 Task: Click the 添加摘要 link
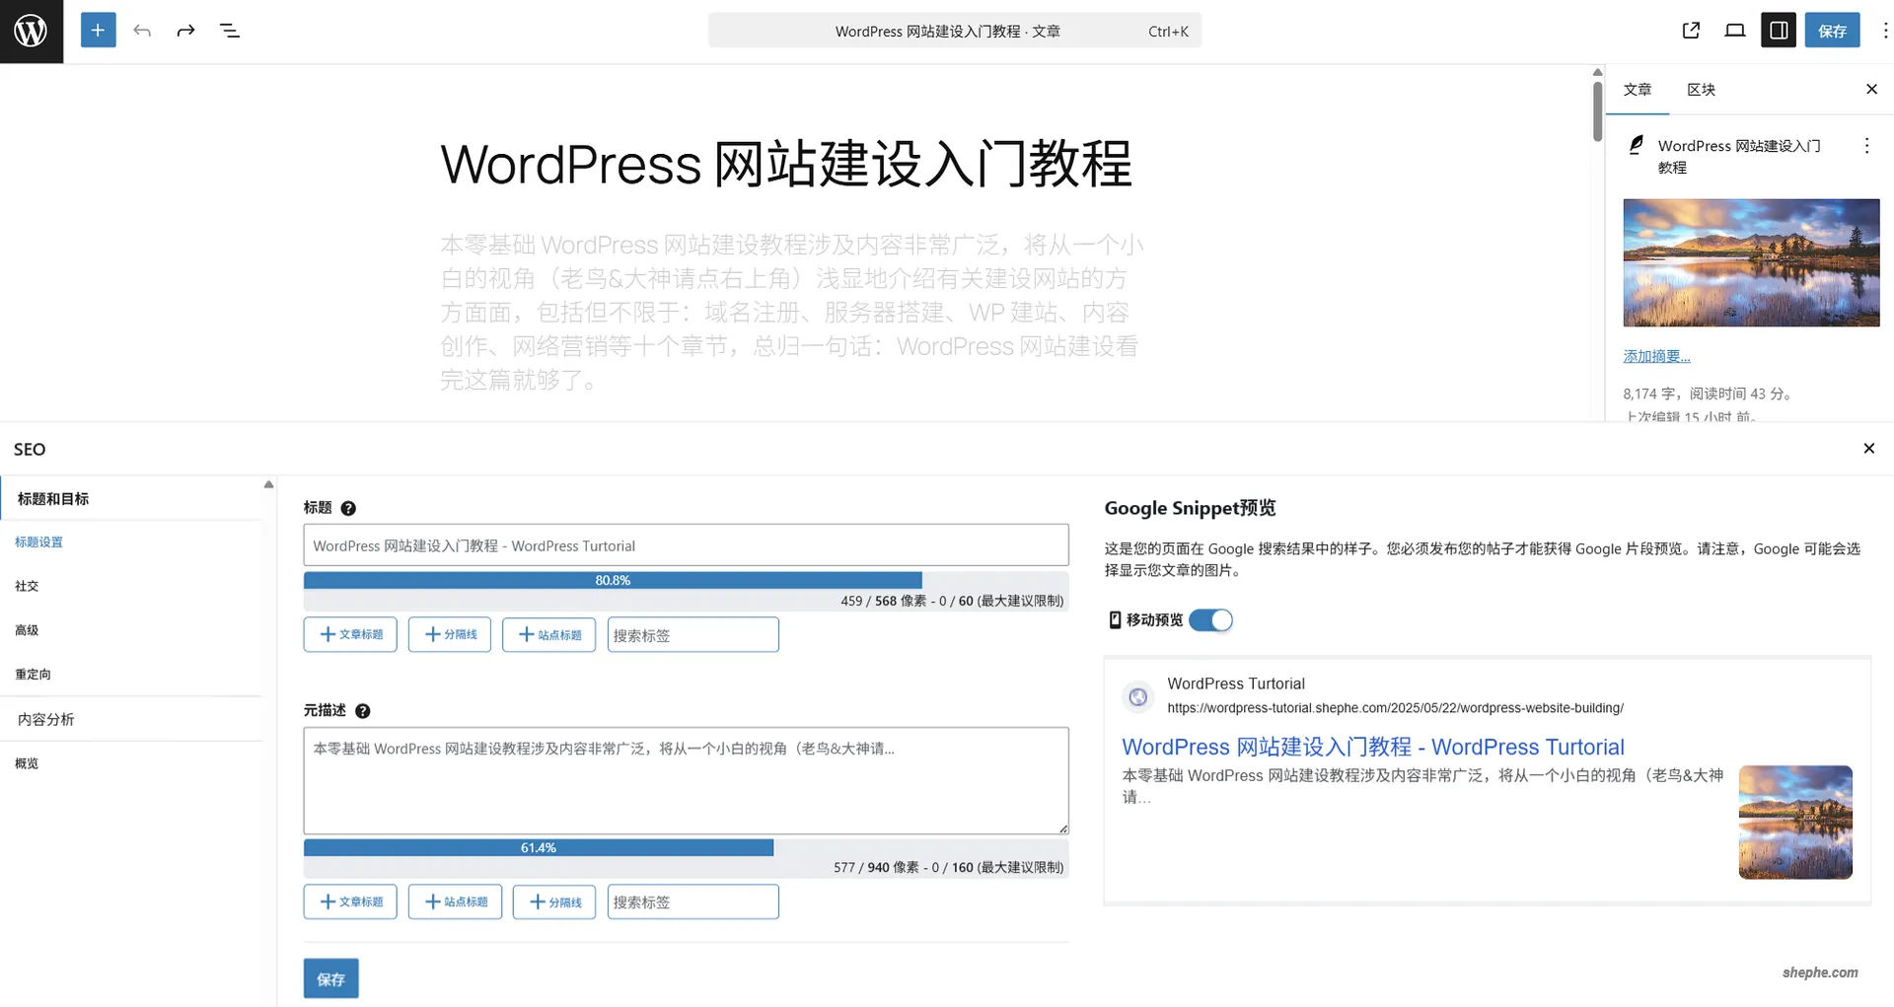[1656, 356]
